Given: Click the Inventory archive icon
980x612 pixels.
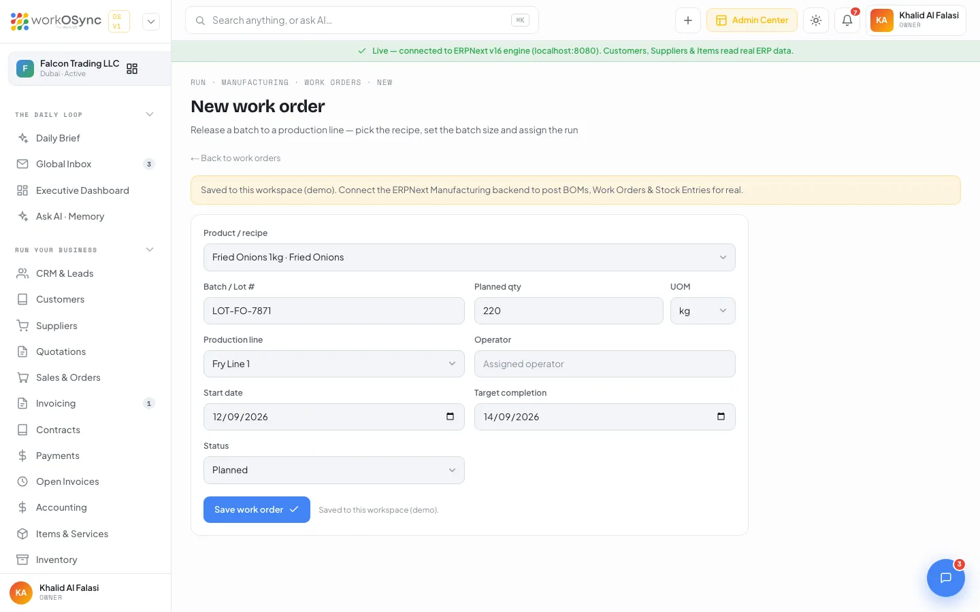Looking at the screenshot, I should click(x=22, y=560).
